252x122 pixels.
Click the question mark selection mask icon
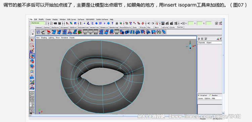pos(112,23)
